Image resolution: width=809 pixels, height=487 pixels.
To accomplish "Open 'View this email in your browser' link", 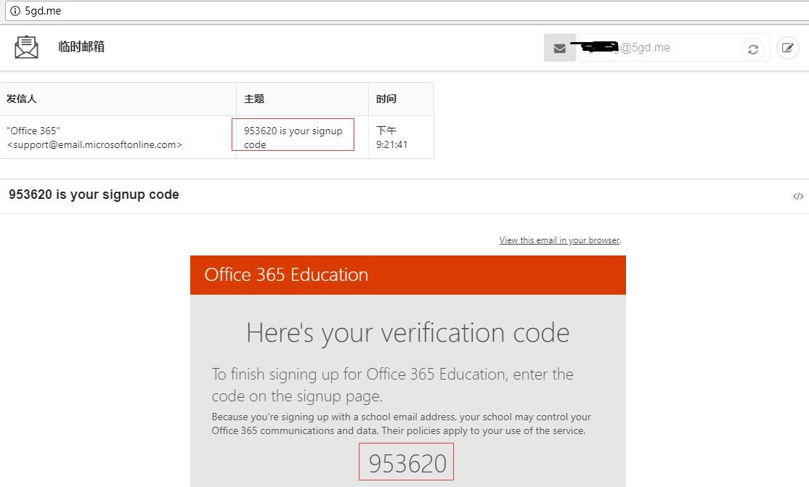I will point(560,240).
